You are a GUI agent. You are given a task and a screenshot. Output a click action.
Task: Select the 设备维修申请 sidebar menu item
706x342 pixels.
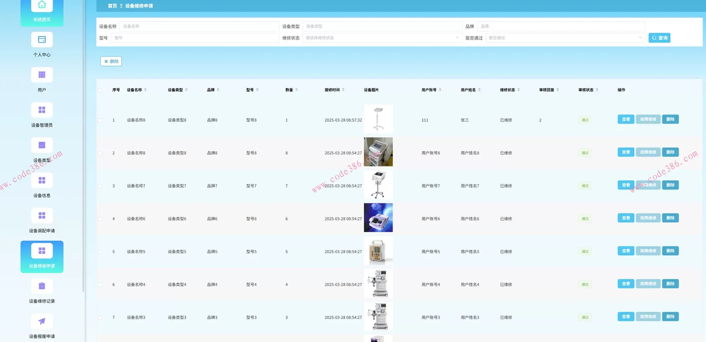[x=42, y=257]
